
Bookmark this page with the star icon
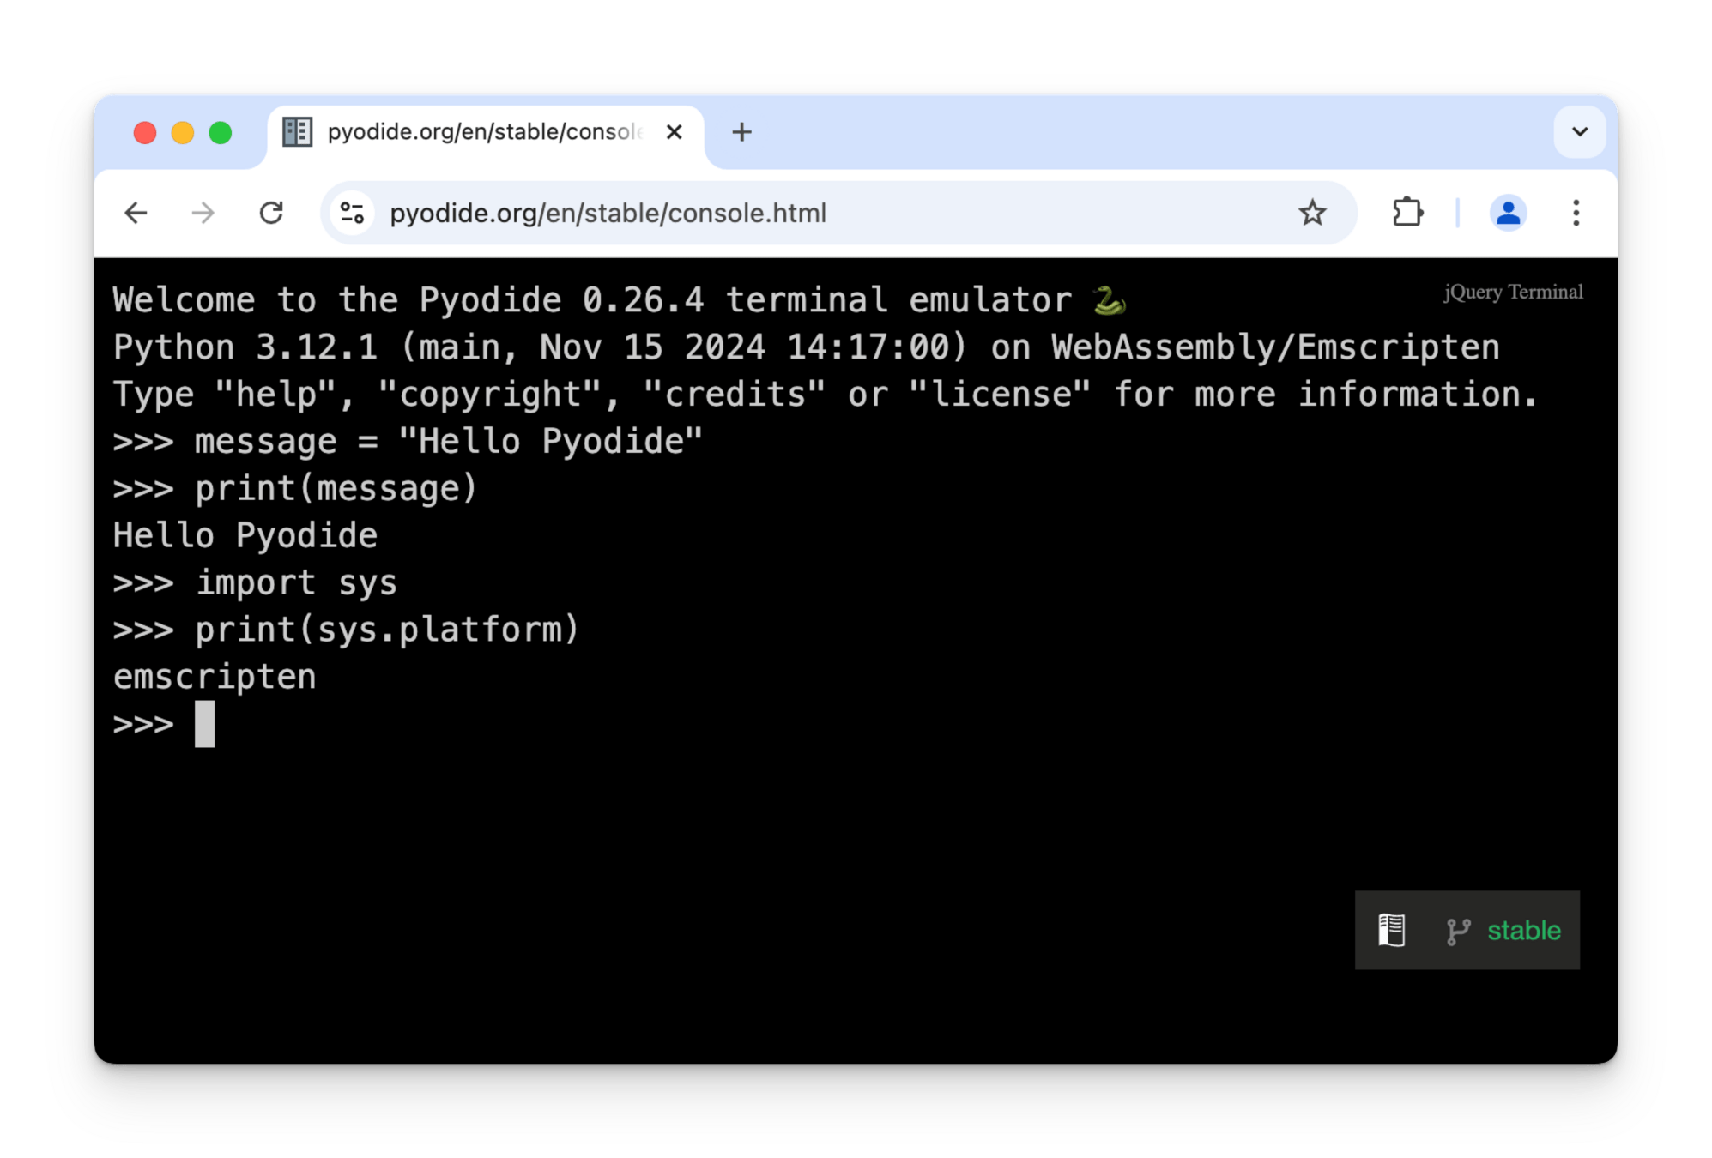pos(1311,213)
